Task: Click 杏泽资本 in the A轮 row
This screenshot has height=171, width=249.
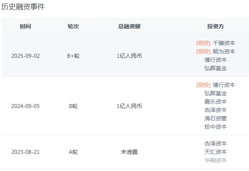Action: (215, 143)
